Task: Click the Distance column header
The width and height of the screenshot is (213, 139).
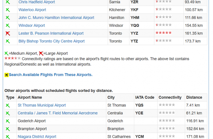Action: coord(194,98)
